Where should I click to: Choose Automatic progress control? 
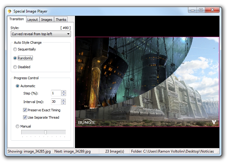point(25,86)
